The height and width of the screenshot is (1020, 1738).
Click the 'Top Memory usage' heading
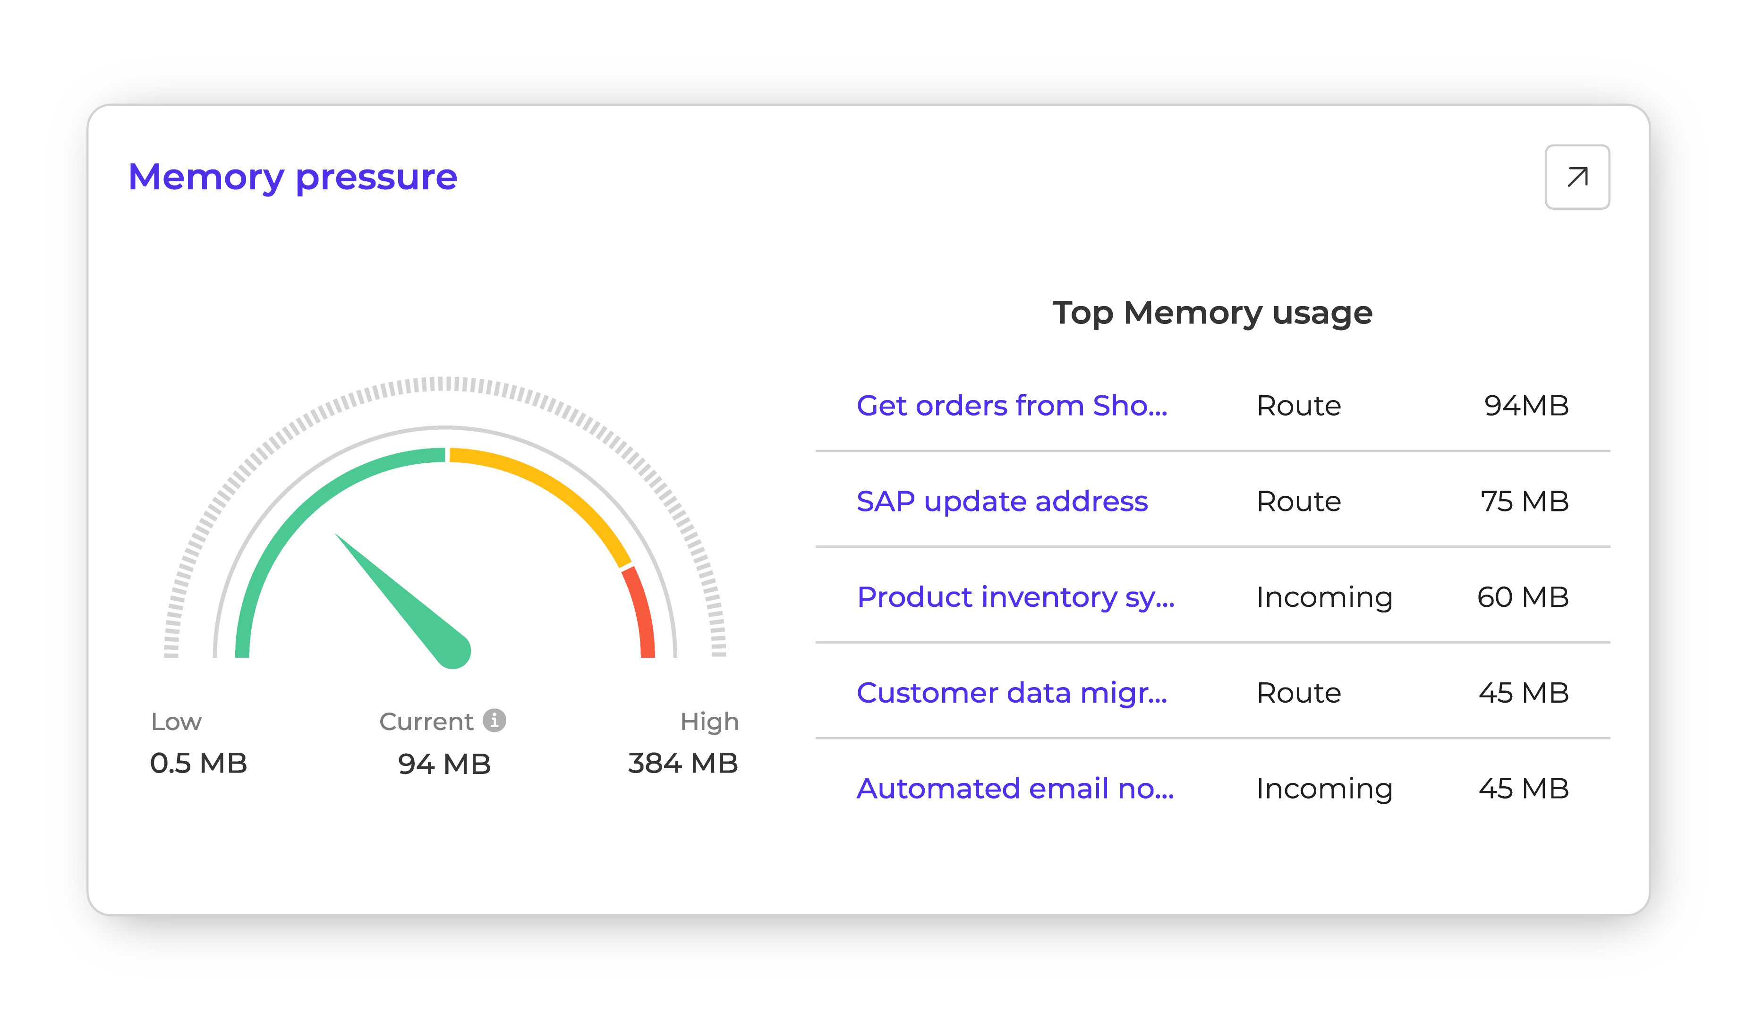pyautogui.click(x=1212, y=313)
